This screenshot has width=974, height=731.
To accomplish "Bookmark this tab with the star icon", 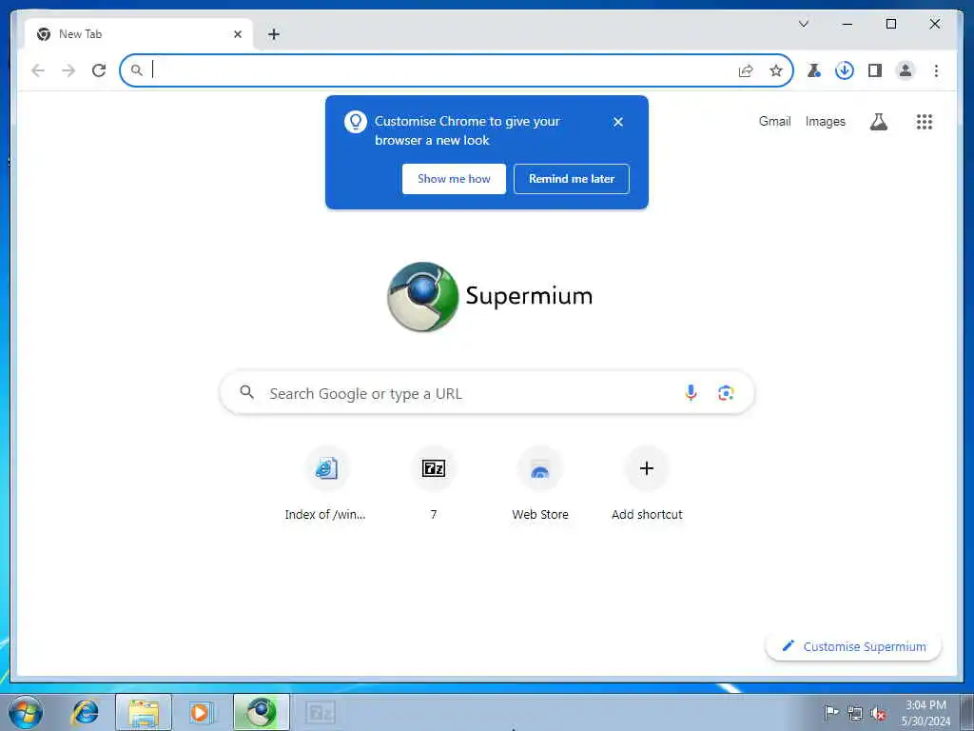I will [x=776, y=70].
